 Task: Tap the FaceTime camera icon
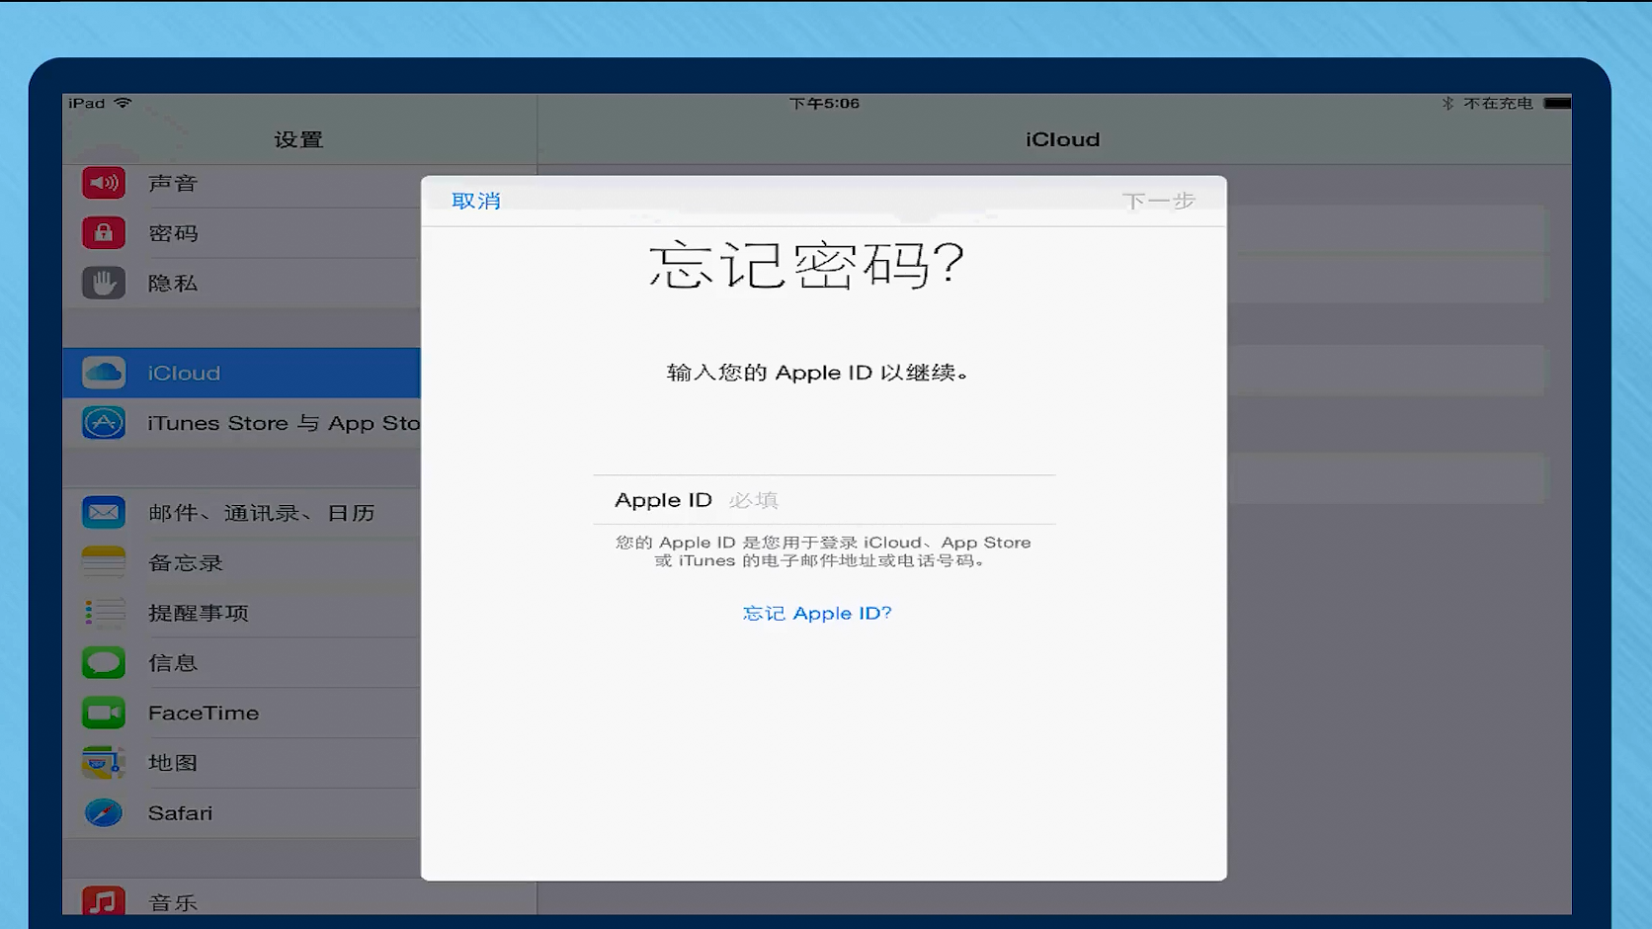click(x=104, y=713)
